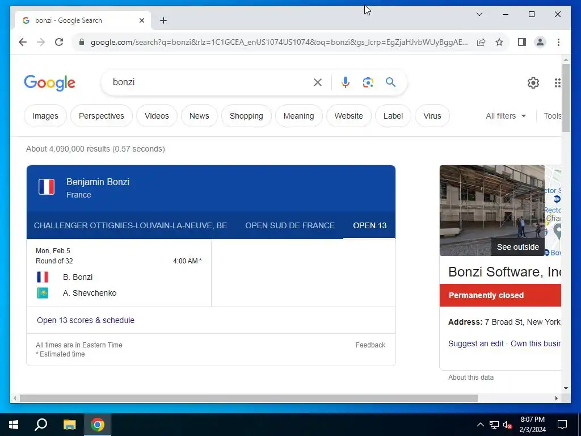Screen dimensions: 581x436
Task: Open map thumbnail beside building photo
Action: (x=553, y=210)
